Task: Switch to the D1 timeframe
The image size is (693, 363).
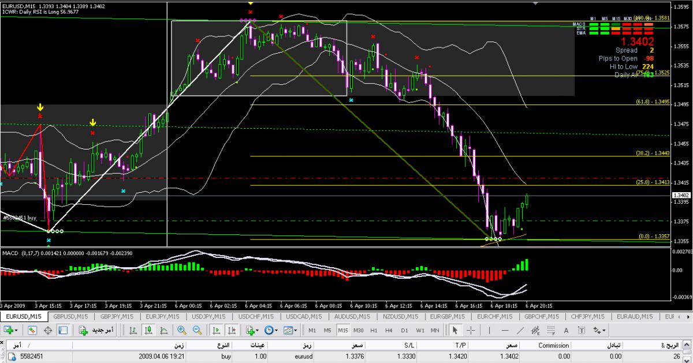Action: [x=404, y=330]
